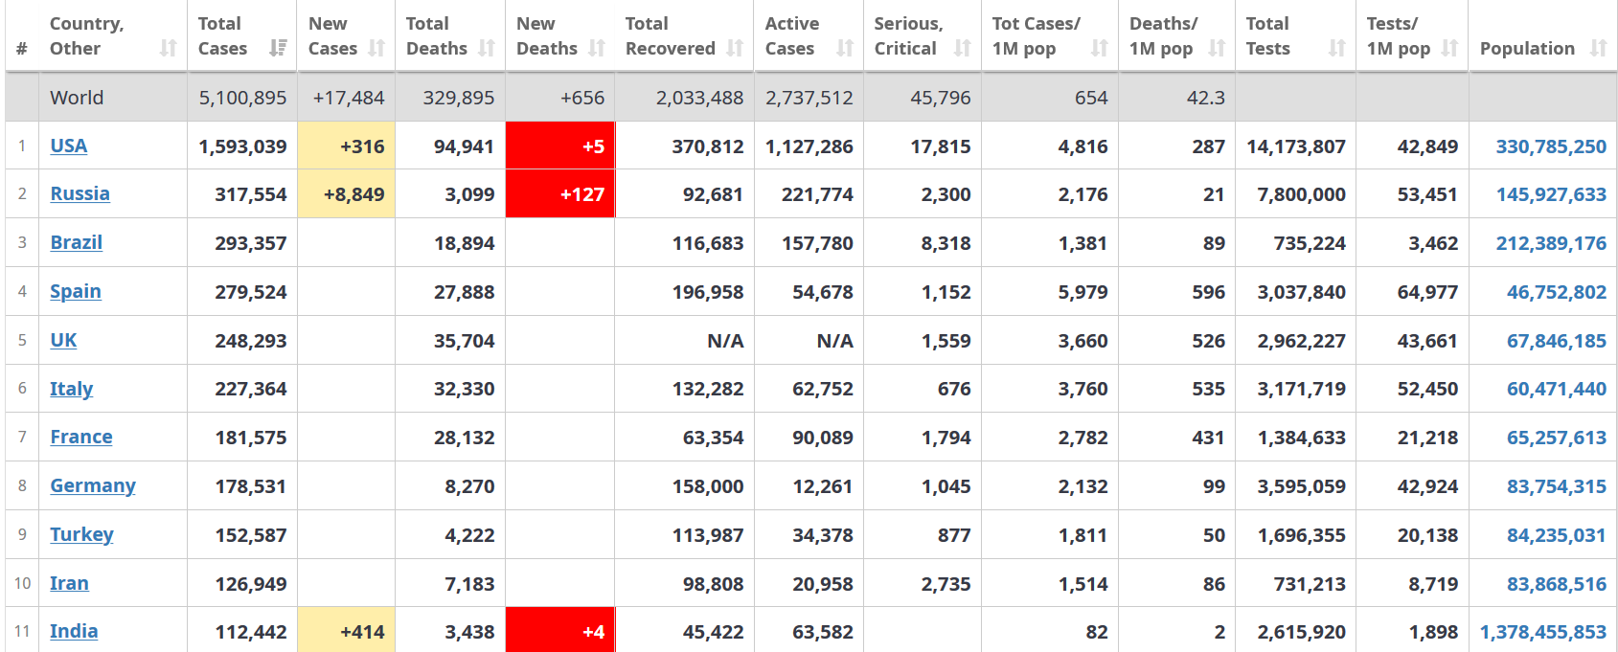Open UK population 67,846,185 link
The height and width of the screenshot is (652, 1618).
click(1557, 341)
